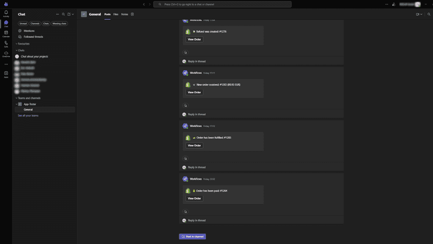The height and width of the screenshot is (244, 433).
Task: View Order for New order received #1283
Action: (x=195, y=92)
